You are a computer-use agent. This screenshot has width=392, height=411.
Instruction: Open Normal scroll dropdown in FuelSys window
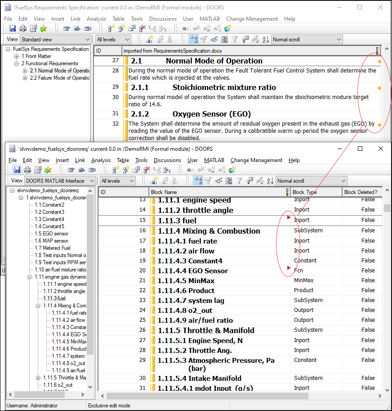tap(307, 40)
